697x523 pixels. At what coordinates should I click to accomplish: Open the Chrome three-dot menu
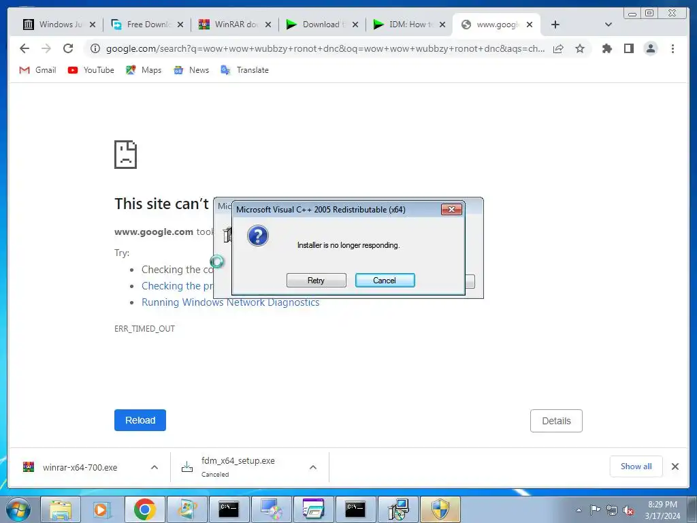point(672,48)
